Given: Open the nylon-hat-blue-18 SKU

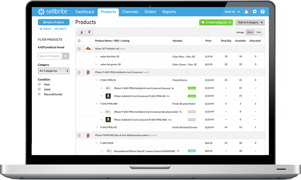Looking at the screenshot, I should pyautogui.click(x=110, y=56).
